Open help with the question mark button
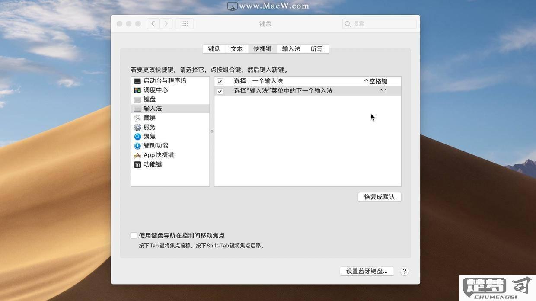Image resolution: width=536 pixels, height=301 pixels. 405,271
